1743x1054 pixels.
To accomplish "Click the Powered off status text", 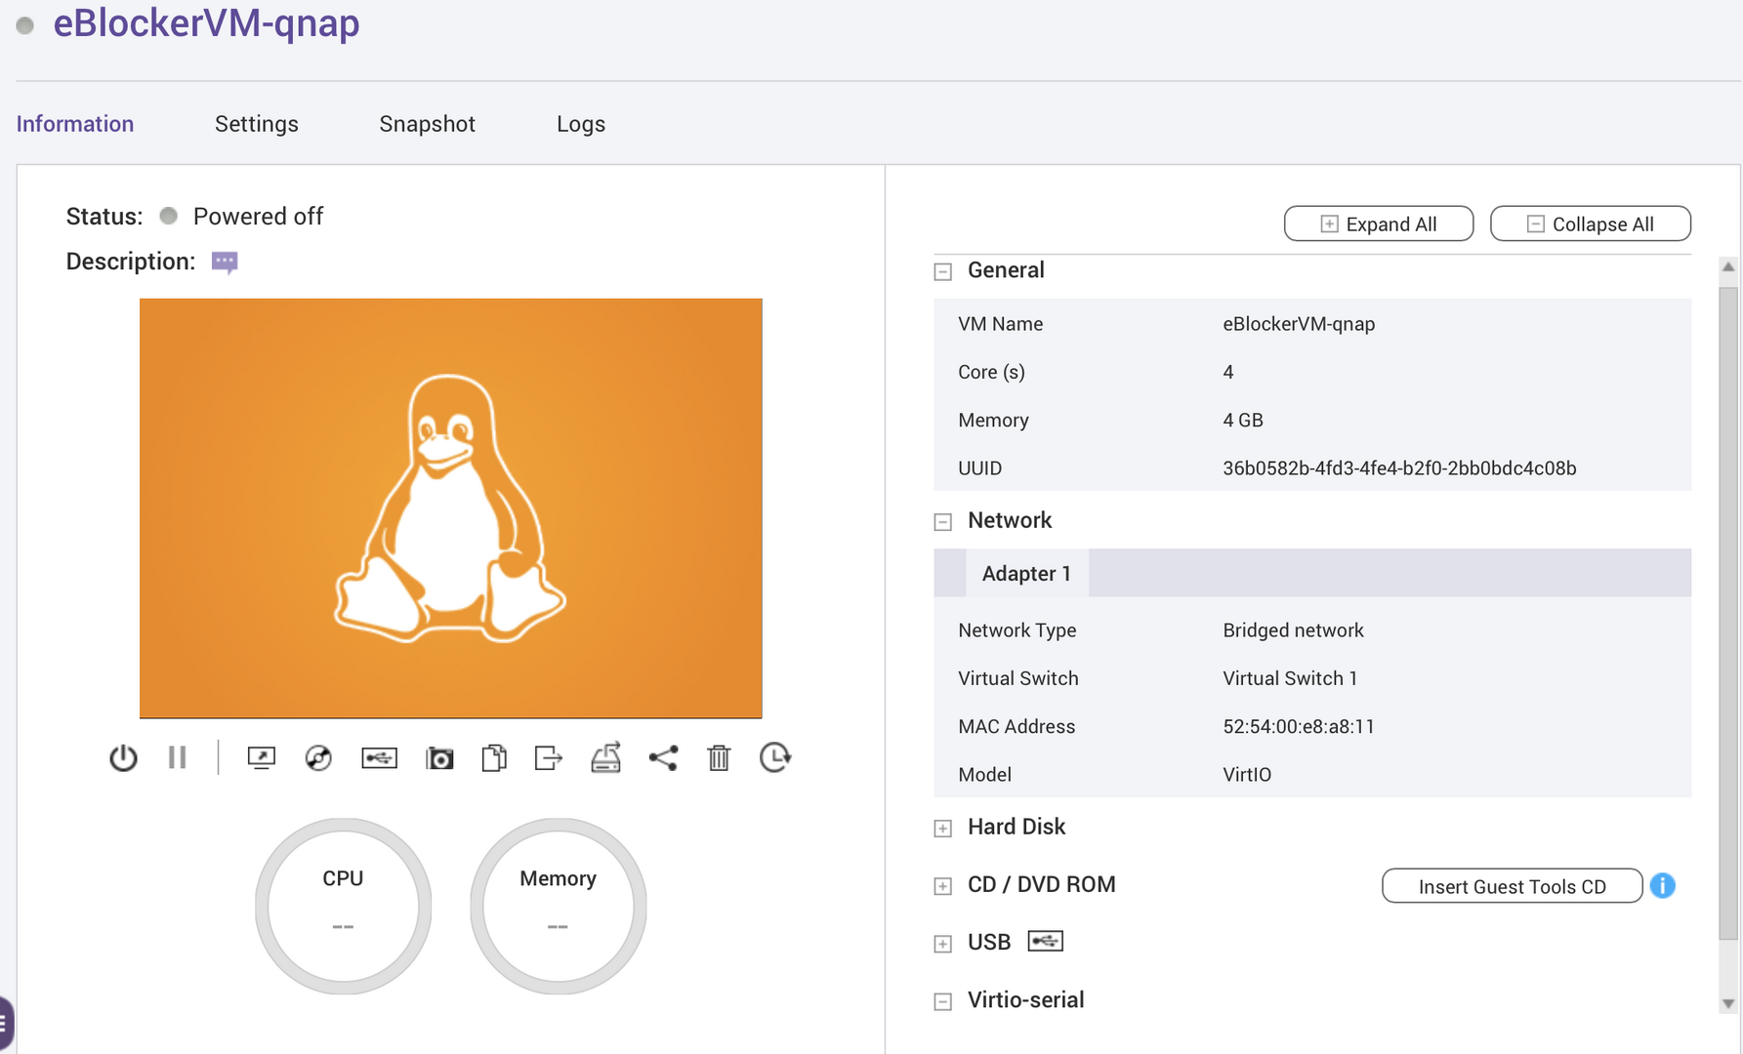I will [x=258, y=217].
